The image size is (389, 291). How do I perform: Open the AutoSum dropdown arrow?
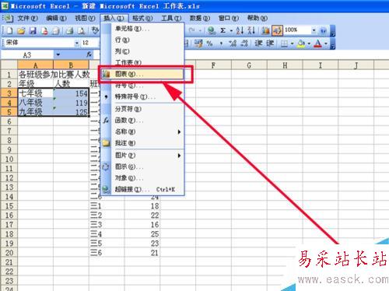[231, 30]
